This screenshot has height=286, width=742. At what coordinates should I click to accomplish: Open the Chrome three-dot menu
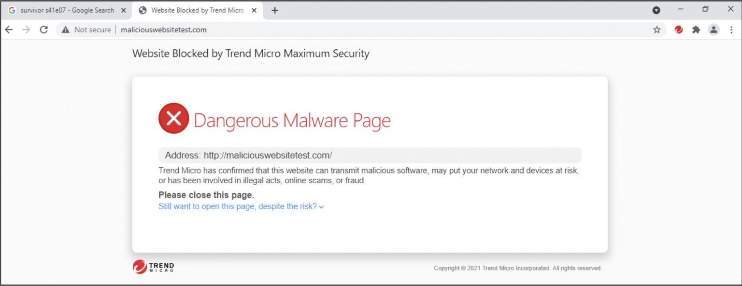[x=731, y=29]
